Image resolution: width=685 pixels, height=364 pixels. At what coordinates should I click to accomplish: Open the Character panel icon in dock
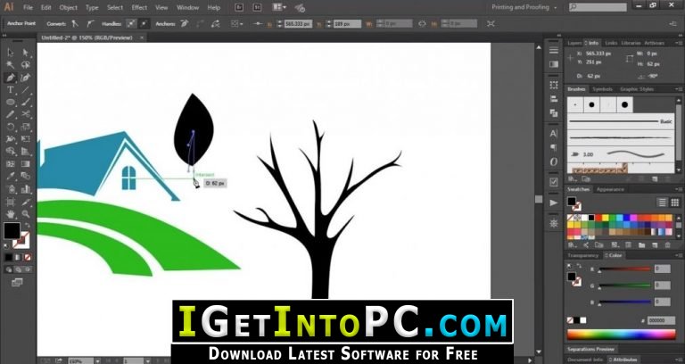(553, 132)
